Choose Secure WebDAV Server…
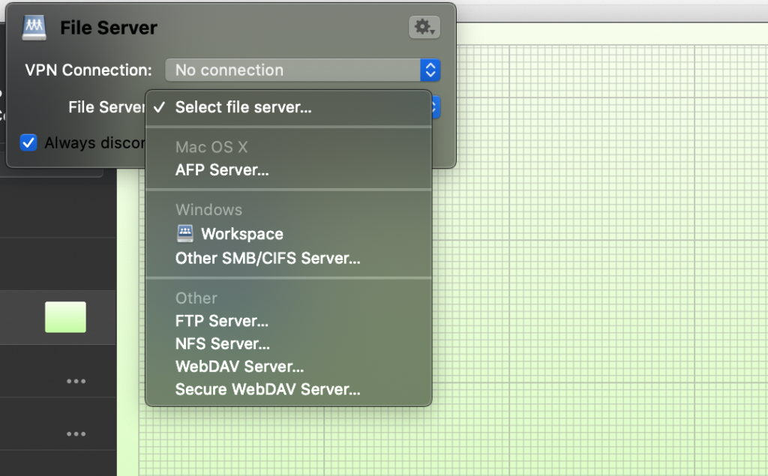The height and width of the screenshot is (476, 768). pos(289,389)
